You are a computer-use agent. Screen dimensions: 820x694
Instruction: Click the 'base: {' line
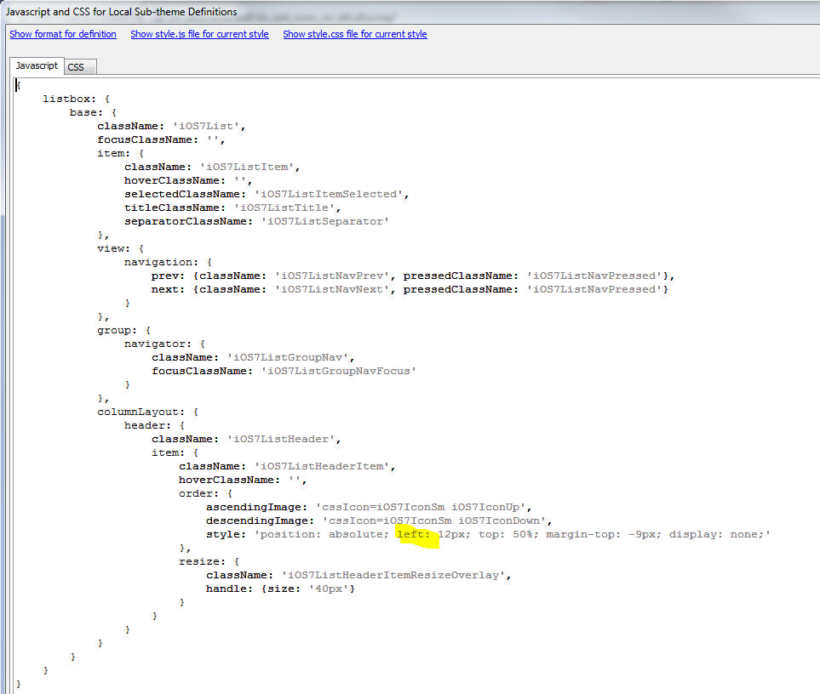(93, 112)
